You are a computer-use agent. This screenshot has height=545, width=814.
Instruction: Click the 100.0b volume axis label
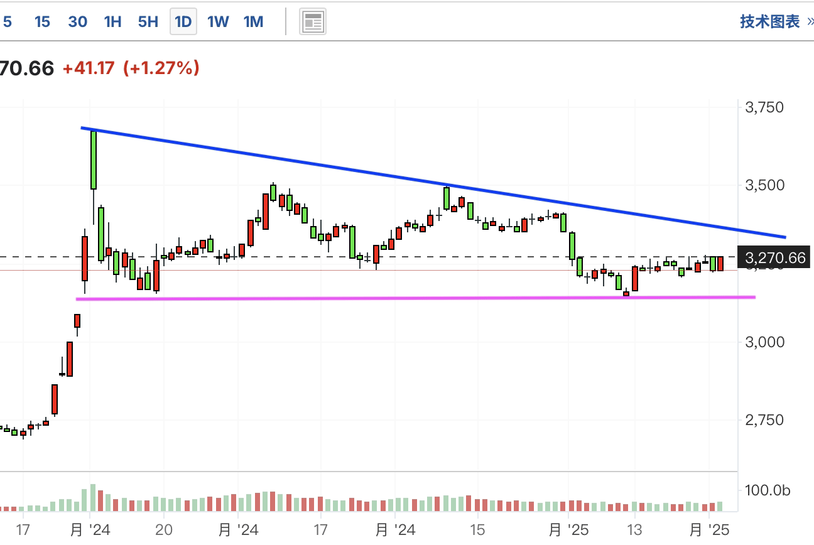click(767, 490)
